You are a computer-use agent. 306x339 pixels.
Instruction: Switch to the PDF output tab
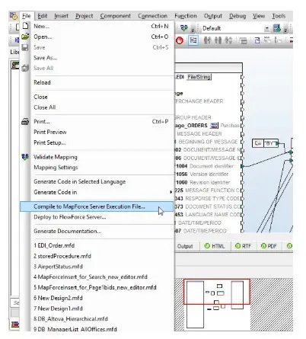coord(269,246)
